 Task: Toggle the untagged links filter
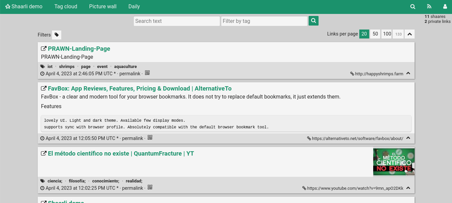57,35
